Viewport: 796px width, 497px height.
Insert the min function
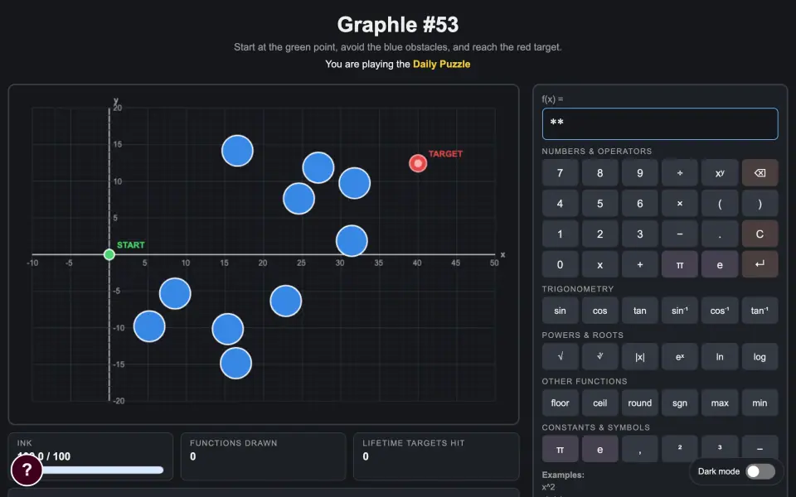pos(760,403)
